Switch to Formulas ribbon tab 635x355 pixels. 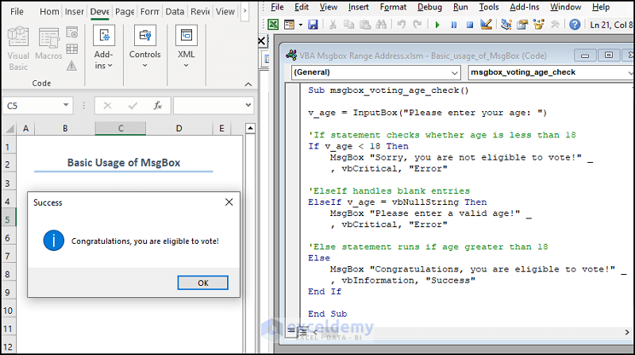pos(150,11)
